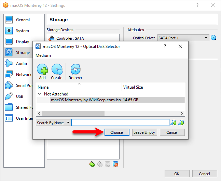Click Cancel in Settings window

pyautogui.click(x=205, y=174)
